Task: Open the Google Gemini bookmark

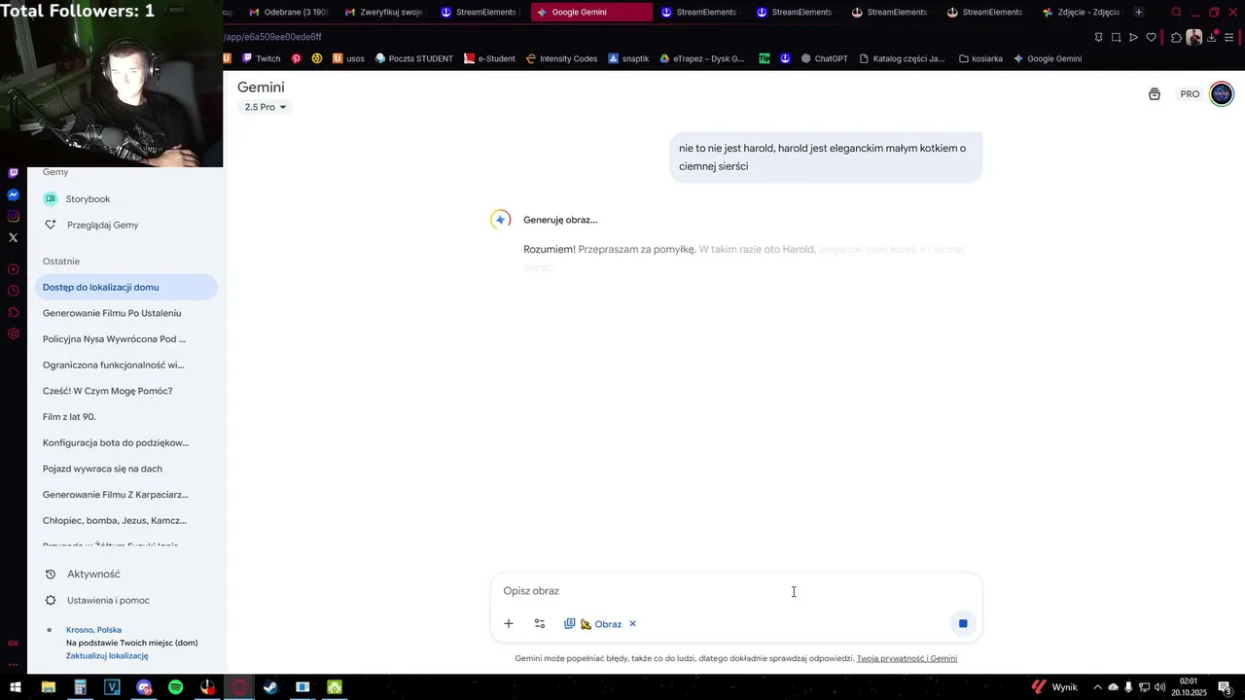Action: tap(1048, 58)
